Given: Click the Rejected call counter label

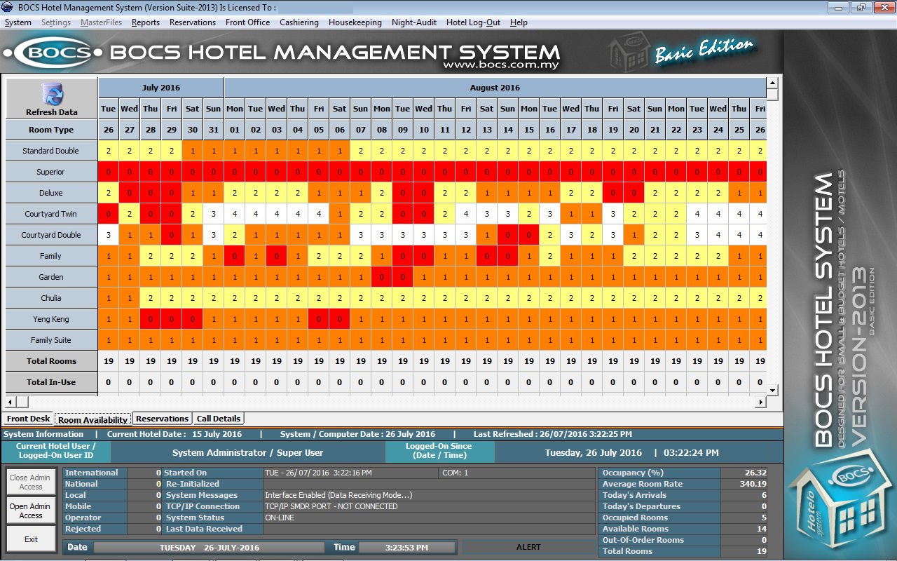Looking at the screenshot, I should [83, 529].
